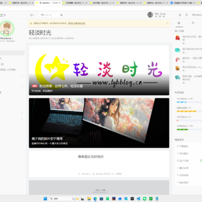Open the Windows Start menu
202x202 pixels.
click(x=45, y=199)
